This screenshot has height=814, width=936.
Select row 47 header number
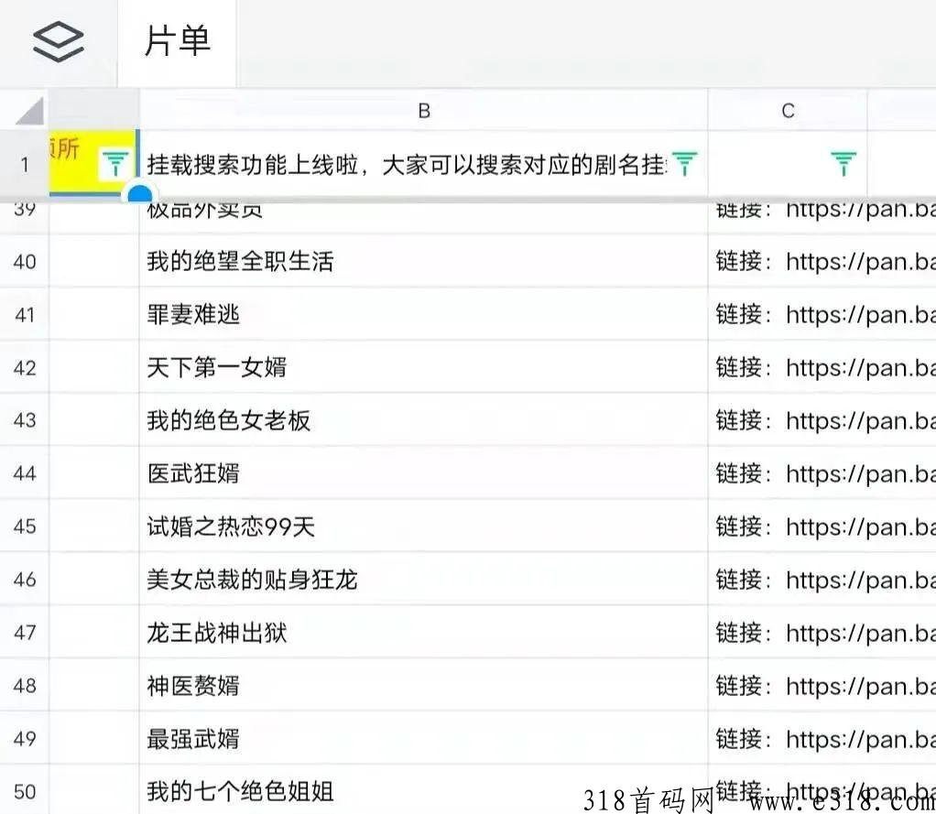[25, 633]
